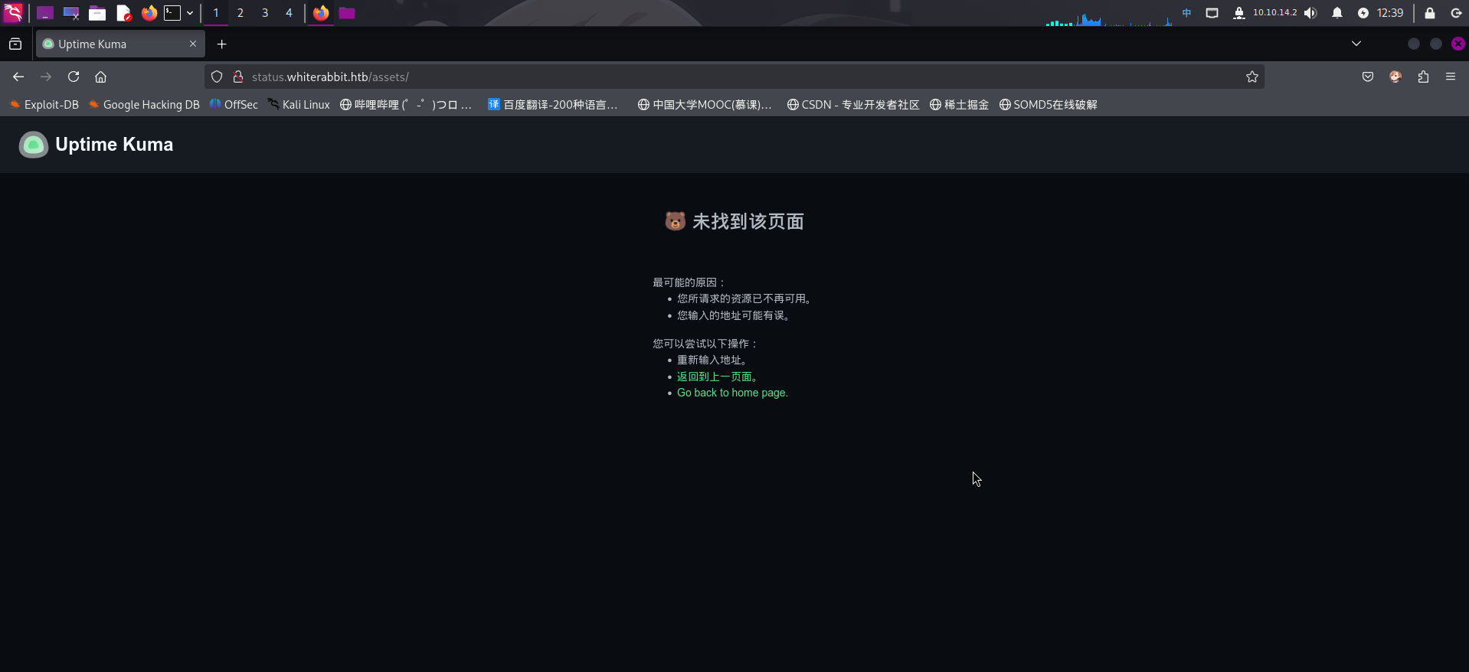Switch to workspace 2
The image size is (1469, 672).
pyautogui.click(x=240, y=13)
